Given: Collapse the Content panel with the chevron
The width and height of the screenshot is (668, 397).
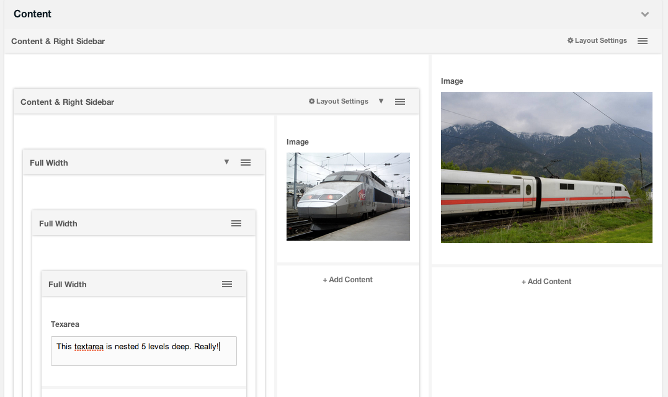Looking at the screenshot, I should point(645,14).
